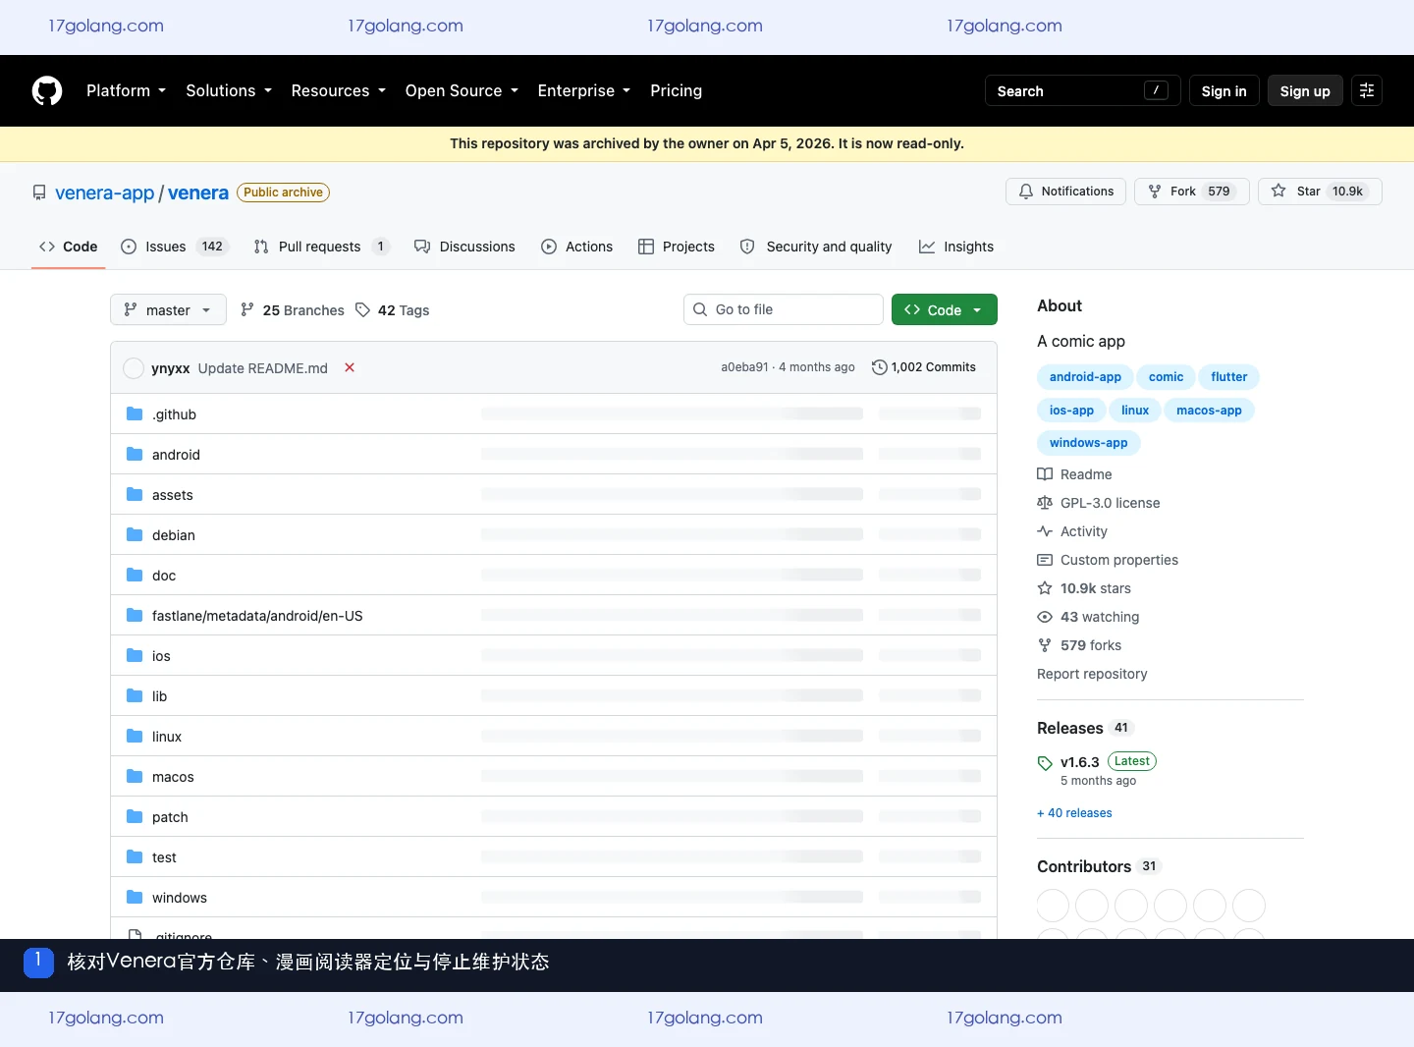Click the ynyxx author avatar
The width and height of the screenshot is (1414, 1047).
(x=134, y=368)
